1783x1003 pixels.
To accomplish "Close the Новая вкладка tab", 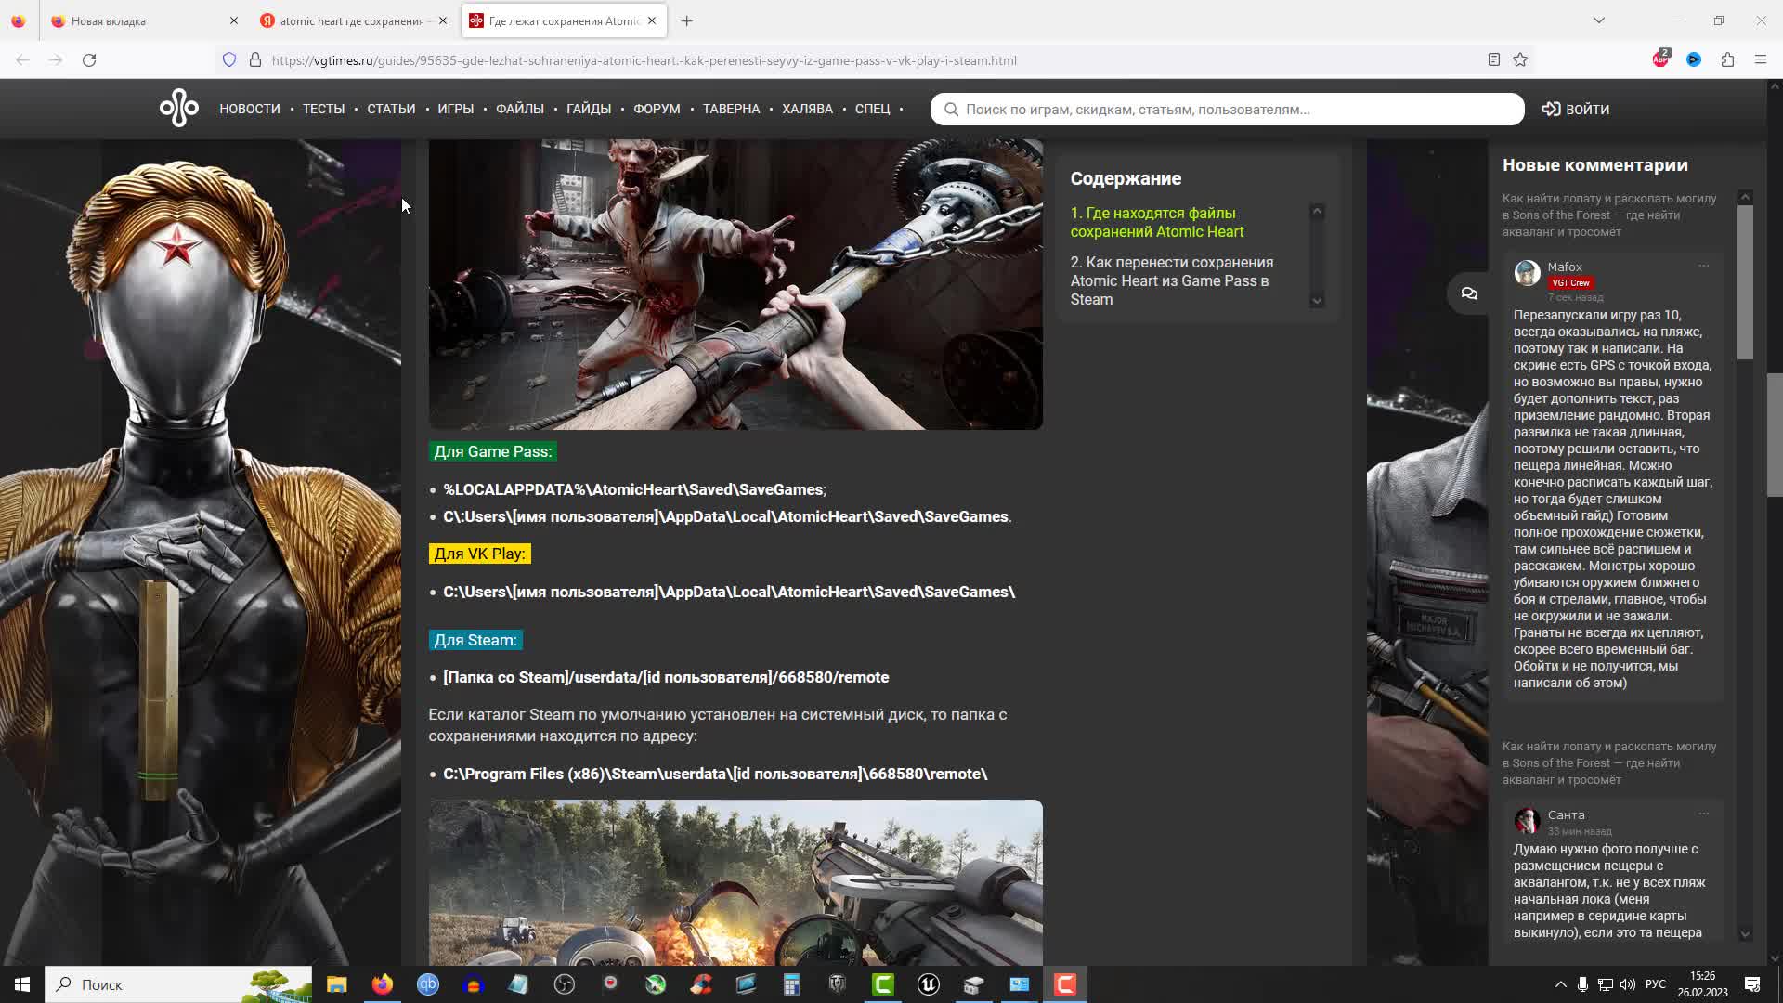I will tap(234, 20).
